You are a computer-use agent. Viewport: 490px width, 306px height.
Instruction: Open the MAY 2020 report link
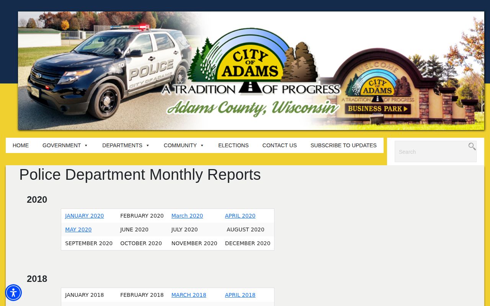(78, 229)
